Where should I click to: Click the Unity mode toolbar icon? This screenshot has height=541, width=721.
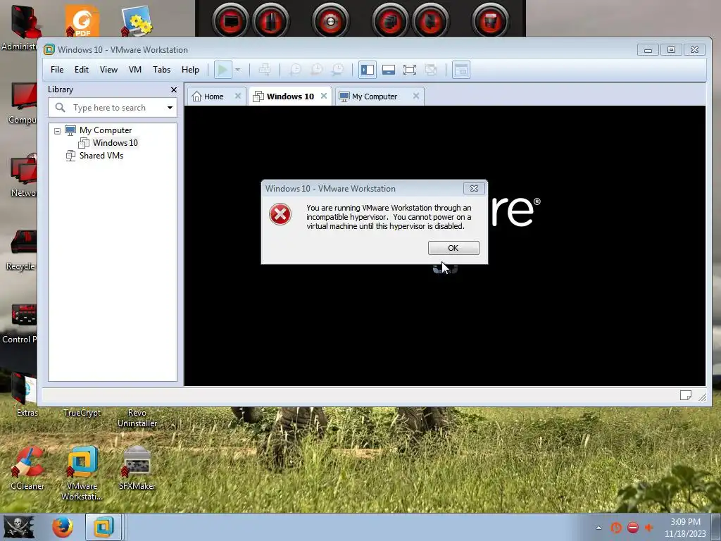pyautogui.click(x=431, y=70)
